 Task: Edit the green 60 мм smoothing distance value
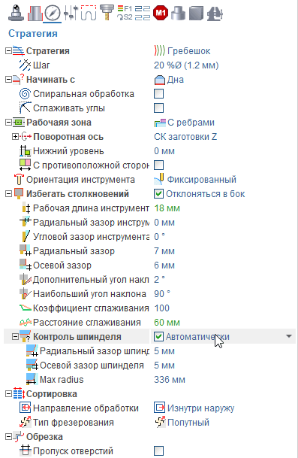[167, 322]
